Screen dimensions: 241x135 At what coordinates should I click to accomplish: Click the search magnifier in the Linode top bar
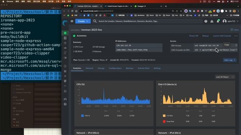[x=95, y=21]
